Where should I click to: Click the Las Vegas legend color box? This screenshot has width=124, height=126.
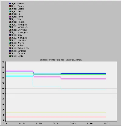10,30
